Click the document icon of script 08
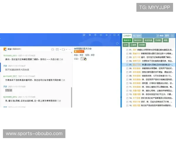 click(127, 76)
